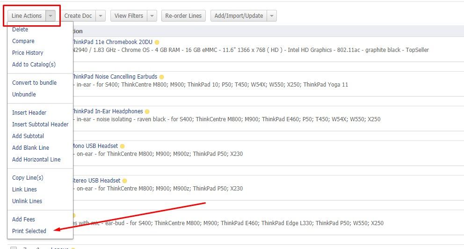This screenshot has width=464, height=249.
Task: Choose Add Horizontal Line menu item
Action: tap(36, 160)
